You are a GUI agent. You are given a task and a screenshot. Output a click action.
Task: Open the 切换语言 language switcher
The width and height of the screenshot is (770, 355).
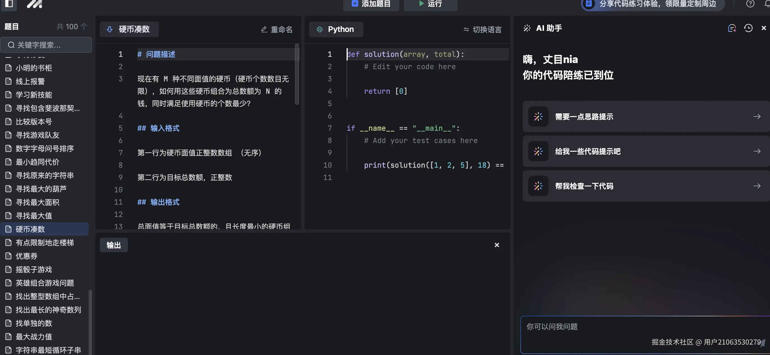481,29
